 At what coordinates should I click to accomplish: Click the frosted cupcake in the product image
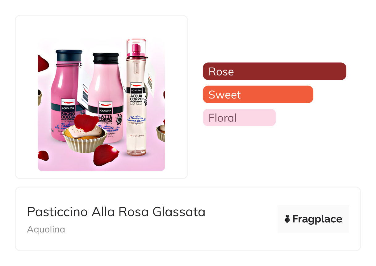click(85, 140)
